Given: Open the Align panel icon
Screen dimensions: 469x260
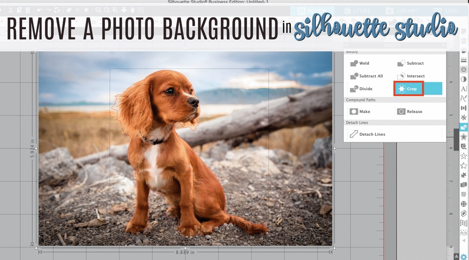Looking at the screenshot, I should [463, 108].
